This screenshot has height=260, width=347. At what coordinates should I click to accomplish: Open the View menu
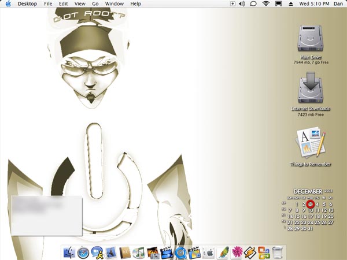pos(80,4)
